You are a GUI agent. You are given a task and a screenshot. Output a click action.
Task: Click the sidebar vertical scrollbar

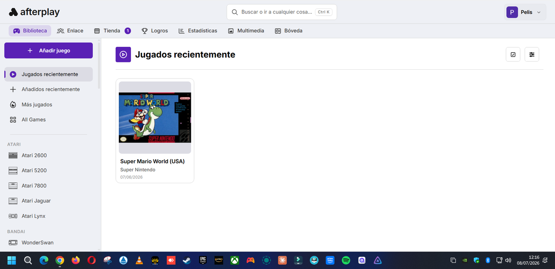pos(99,65)
